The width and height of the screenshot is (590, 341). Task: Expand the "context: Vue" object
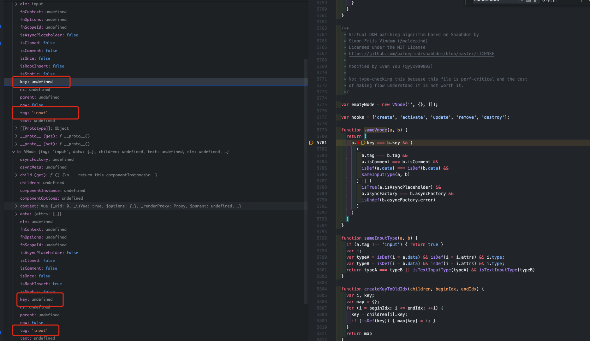click(16, 206)
